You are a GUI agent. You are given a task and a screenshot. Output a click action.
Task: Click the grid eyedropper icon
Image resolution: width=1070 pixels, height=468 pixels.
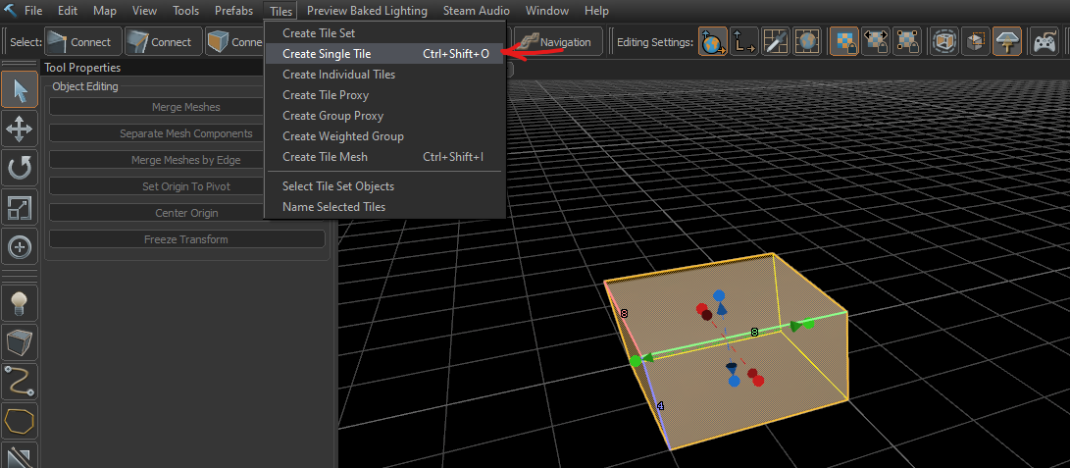775,41
